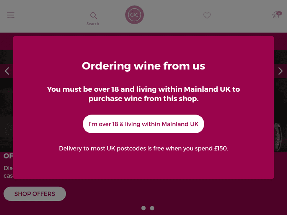Open the C&C logo homepage
The width and height of the screenshot is (287, 215).
tap(134, 15)
